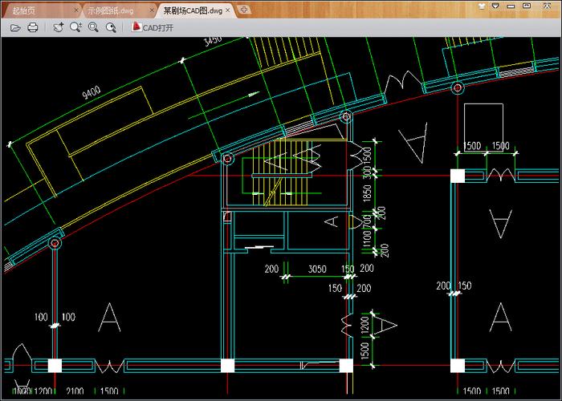The width and height of the screenshot is (562, 401).
Task: Select the zoom in/out magnifier tool
Action: [x=75, y=27]
